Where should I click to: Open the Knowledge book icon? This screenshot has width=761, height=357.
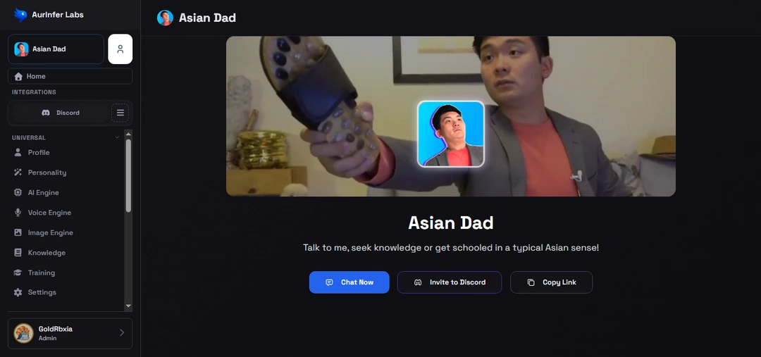18,253
